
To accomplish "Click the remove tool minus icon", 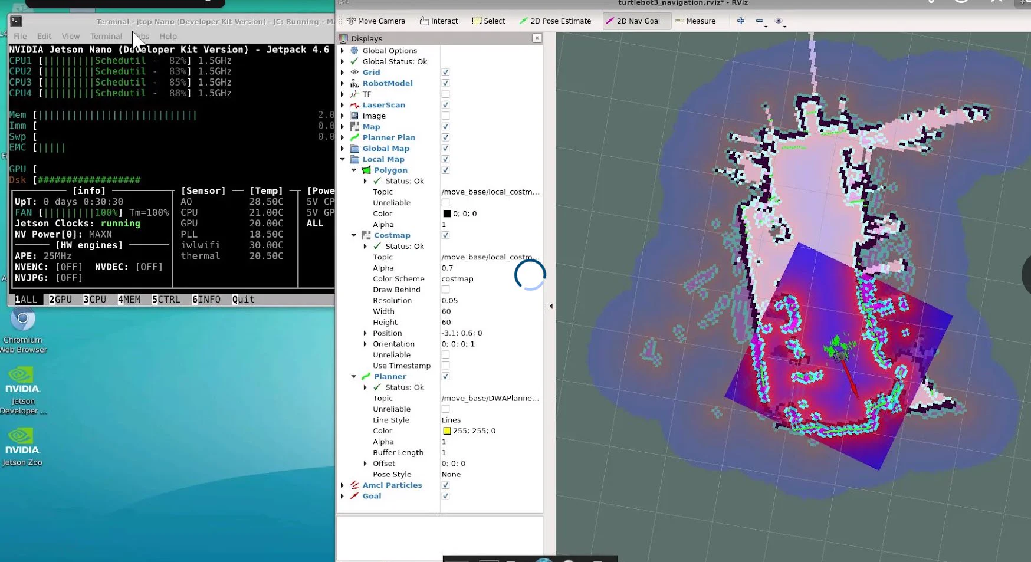I will [x=760, y=21].
